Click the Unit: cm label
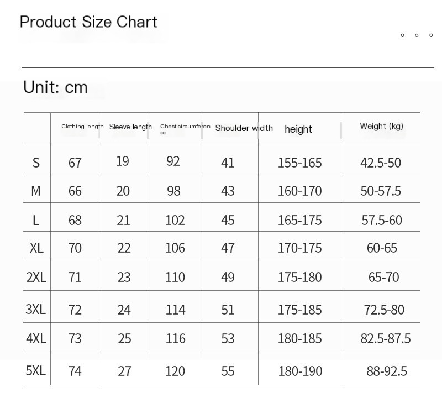Screen dimensions: 442x403 tap(55, 87)
